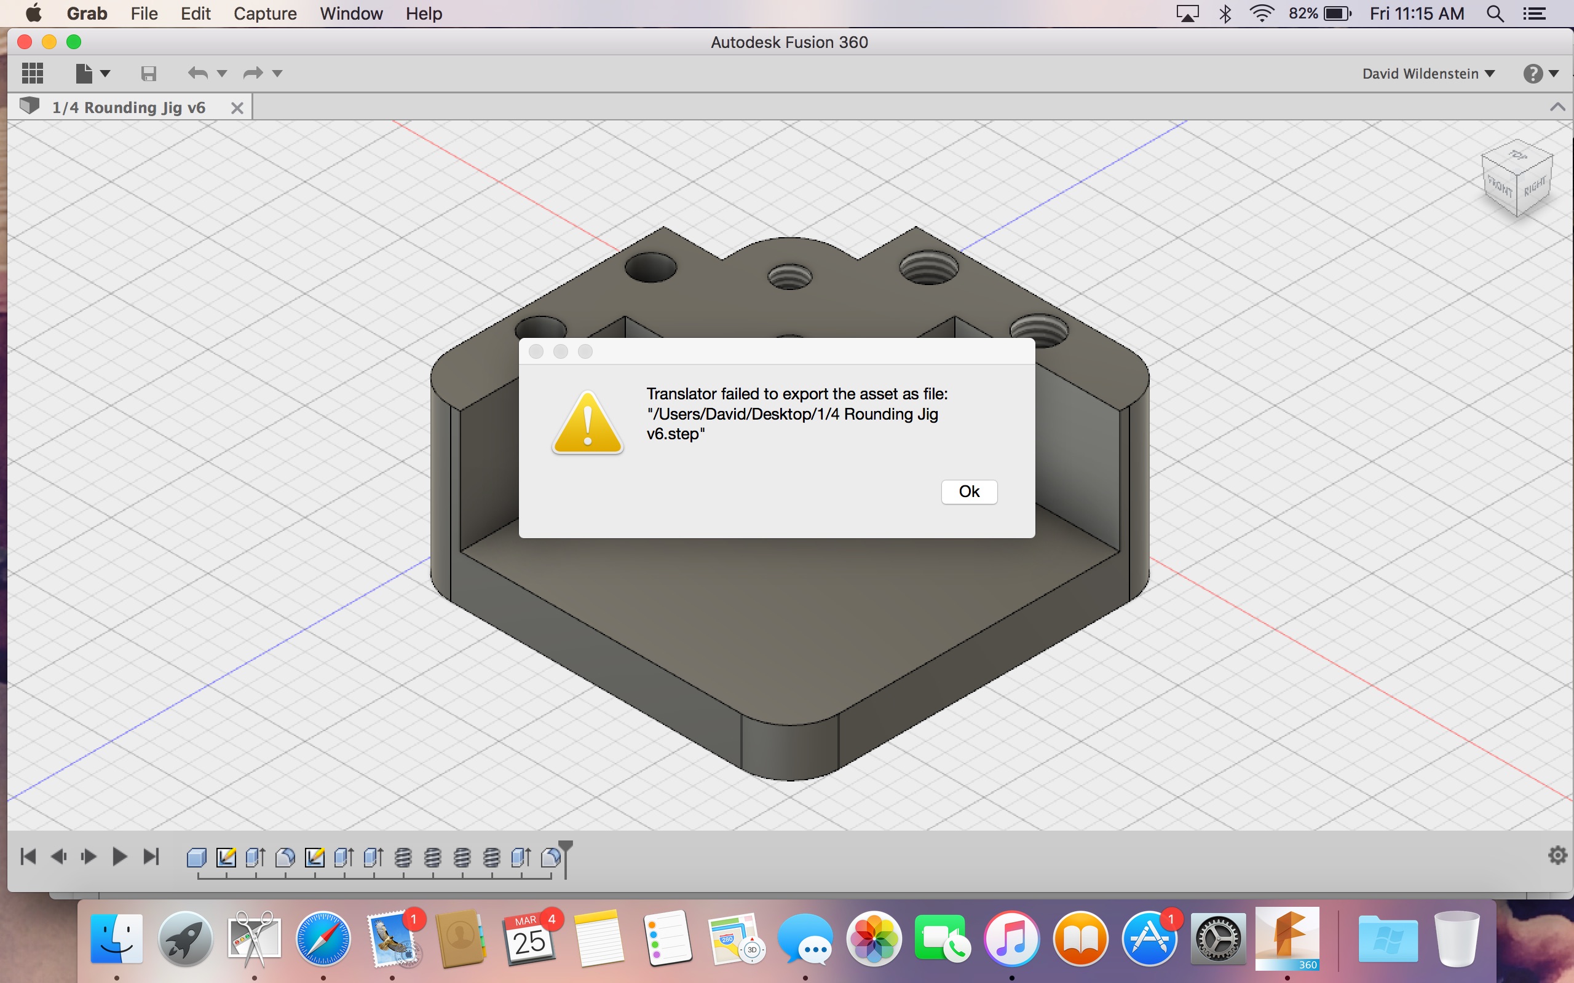Select the first sketch feature in timeline
1574x983 pixels.
[226, 858]
